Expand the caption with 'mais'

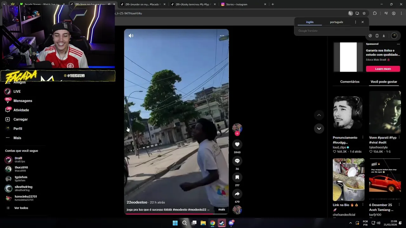222,209
